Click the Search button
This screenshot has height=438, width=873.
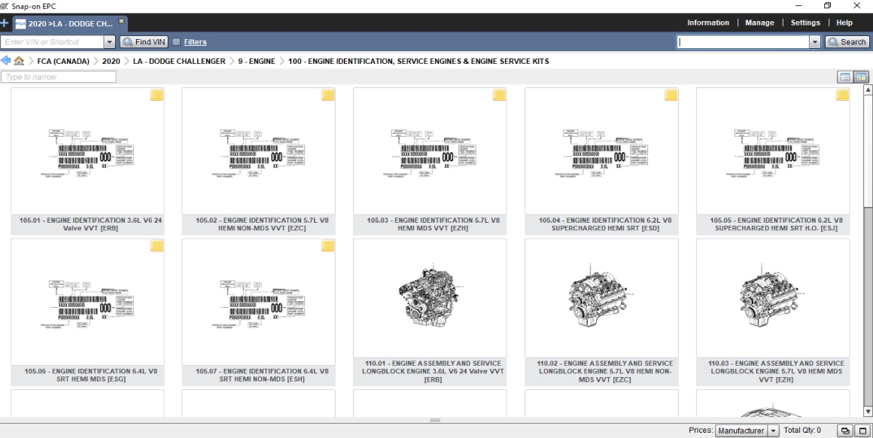coord(847,41)
